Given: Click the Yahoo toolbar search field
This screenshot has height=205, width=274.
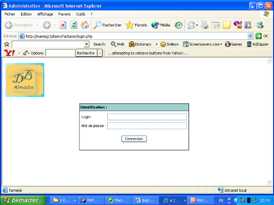Looking at the screenshot, I should 60,53.
